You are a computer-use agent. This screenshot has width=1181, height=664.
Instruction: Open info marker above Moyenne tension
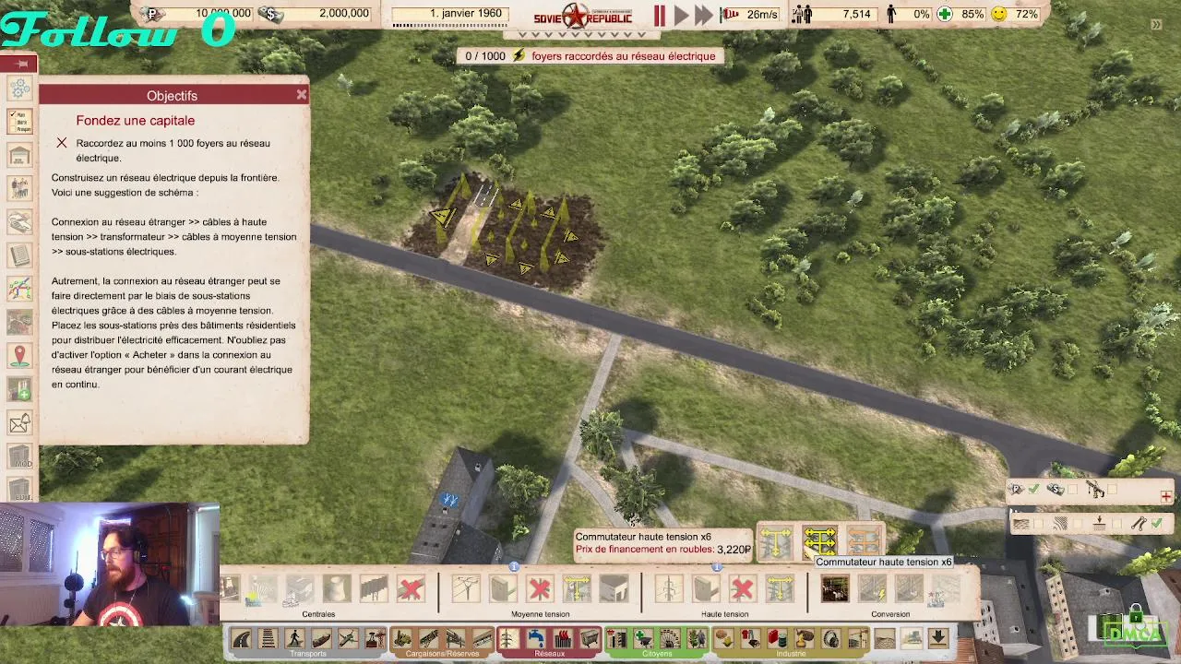(514, 566)
